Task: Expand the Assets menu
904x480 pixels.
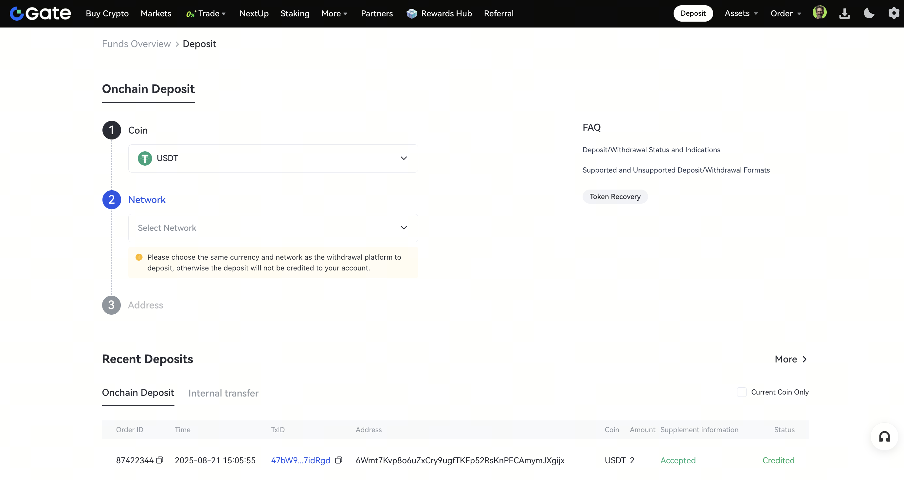Action: pos(741,13)
